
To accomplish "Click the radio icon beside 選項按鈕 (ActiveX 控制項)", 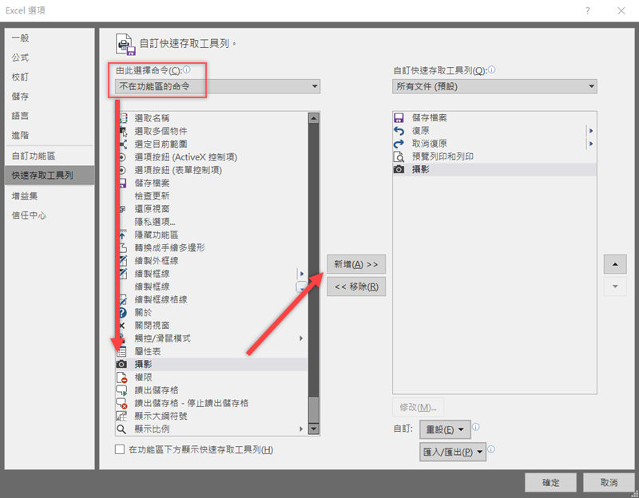I will (122, 157).
